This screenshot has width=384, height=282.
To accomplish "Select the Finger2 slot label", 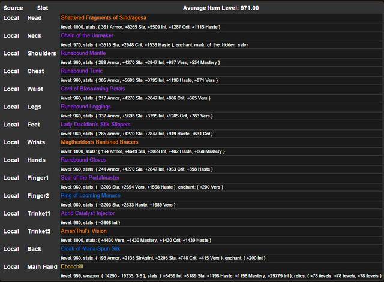I will tap(38, 196).
